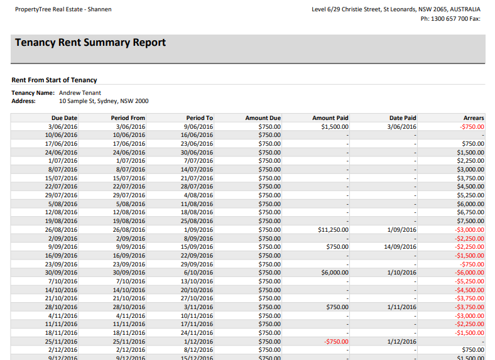Click the arrears value $6,750.00
495x360 pixels.
click(x=471, y=212)
